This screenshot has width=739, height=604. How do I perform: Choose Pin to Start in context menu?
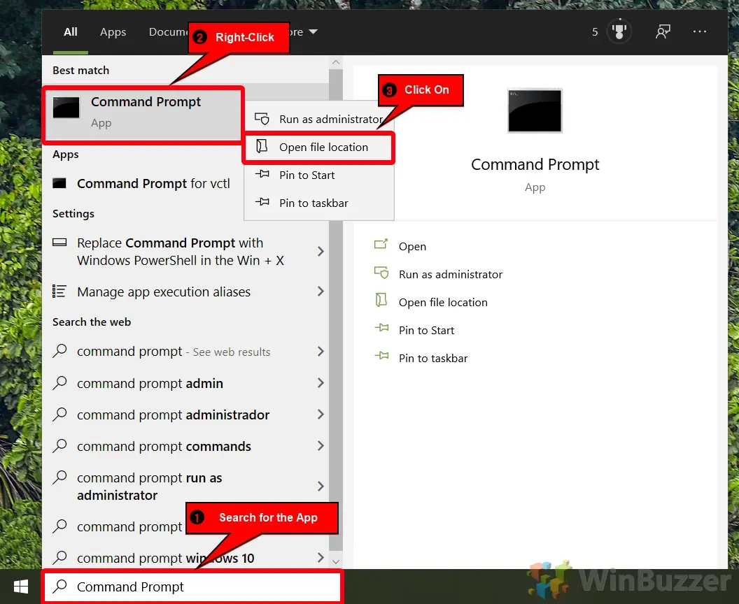coord(318,175)
